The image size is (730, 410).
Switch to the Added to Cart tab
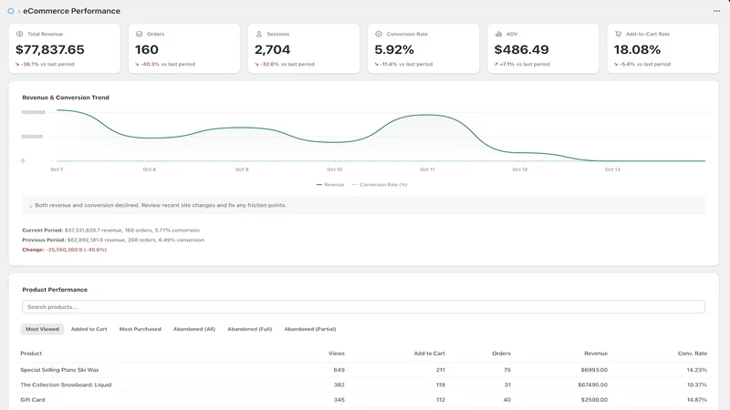pyautogui.click(x=89, y=329)
